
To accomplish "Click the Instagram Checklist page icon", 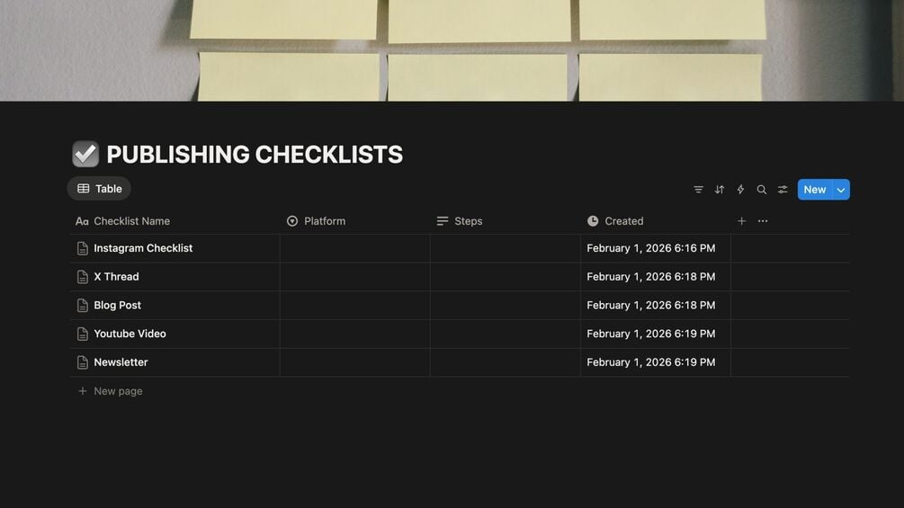I will click(x=83, y=248).
